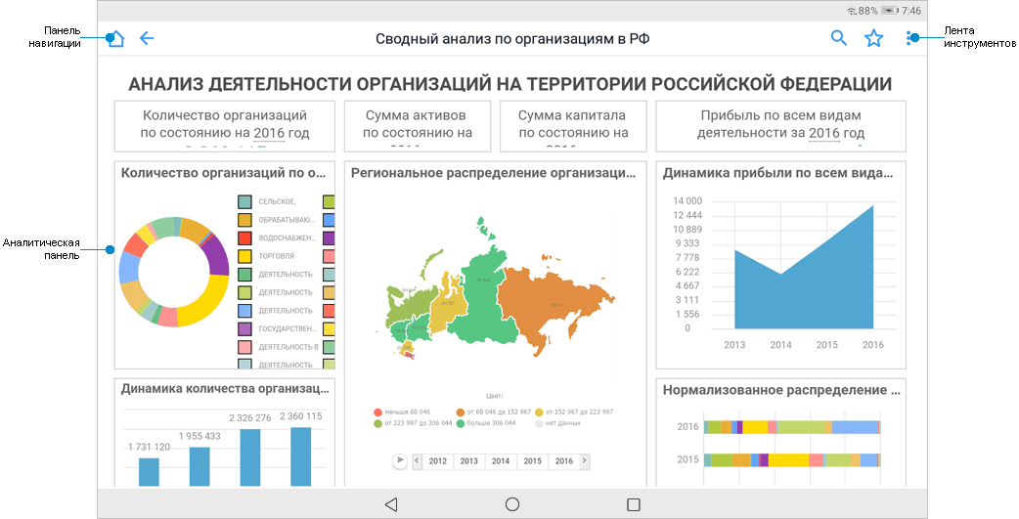
Task: Step timeline back with left arrow
Action: point(418,460)
